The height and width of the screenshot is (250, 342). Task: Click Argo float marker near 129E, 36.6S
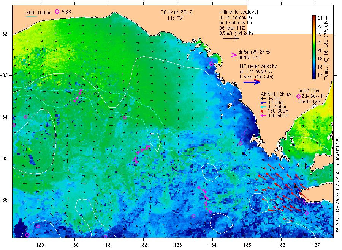click(38, 226)
